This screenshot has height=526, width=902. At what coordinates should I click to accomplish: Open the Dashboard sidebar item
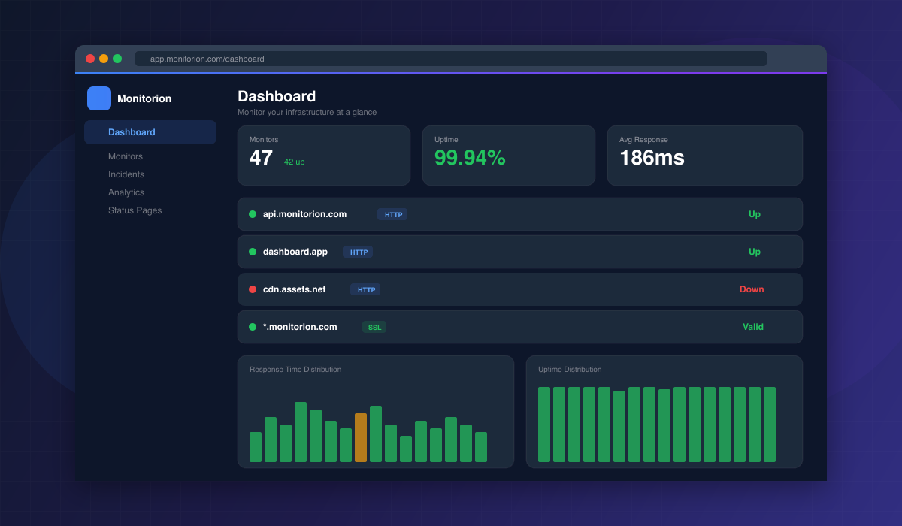(x=150, y=132)
